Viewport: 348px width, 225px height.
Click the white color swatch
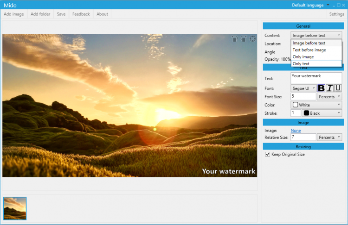pos(295,105)
